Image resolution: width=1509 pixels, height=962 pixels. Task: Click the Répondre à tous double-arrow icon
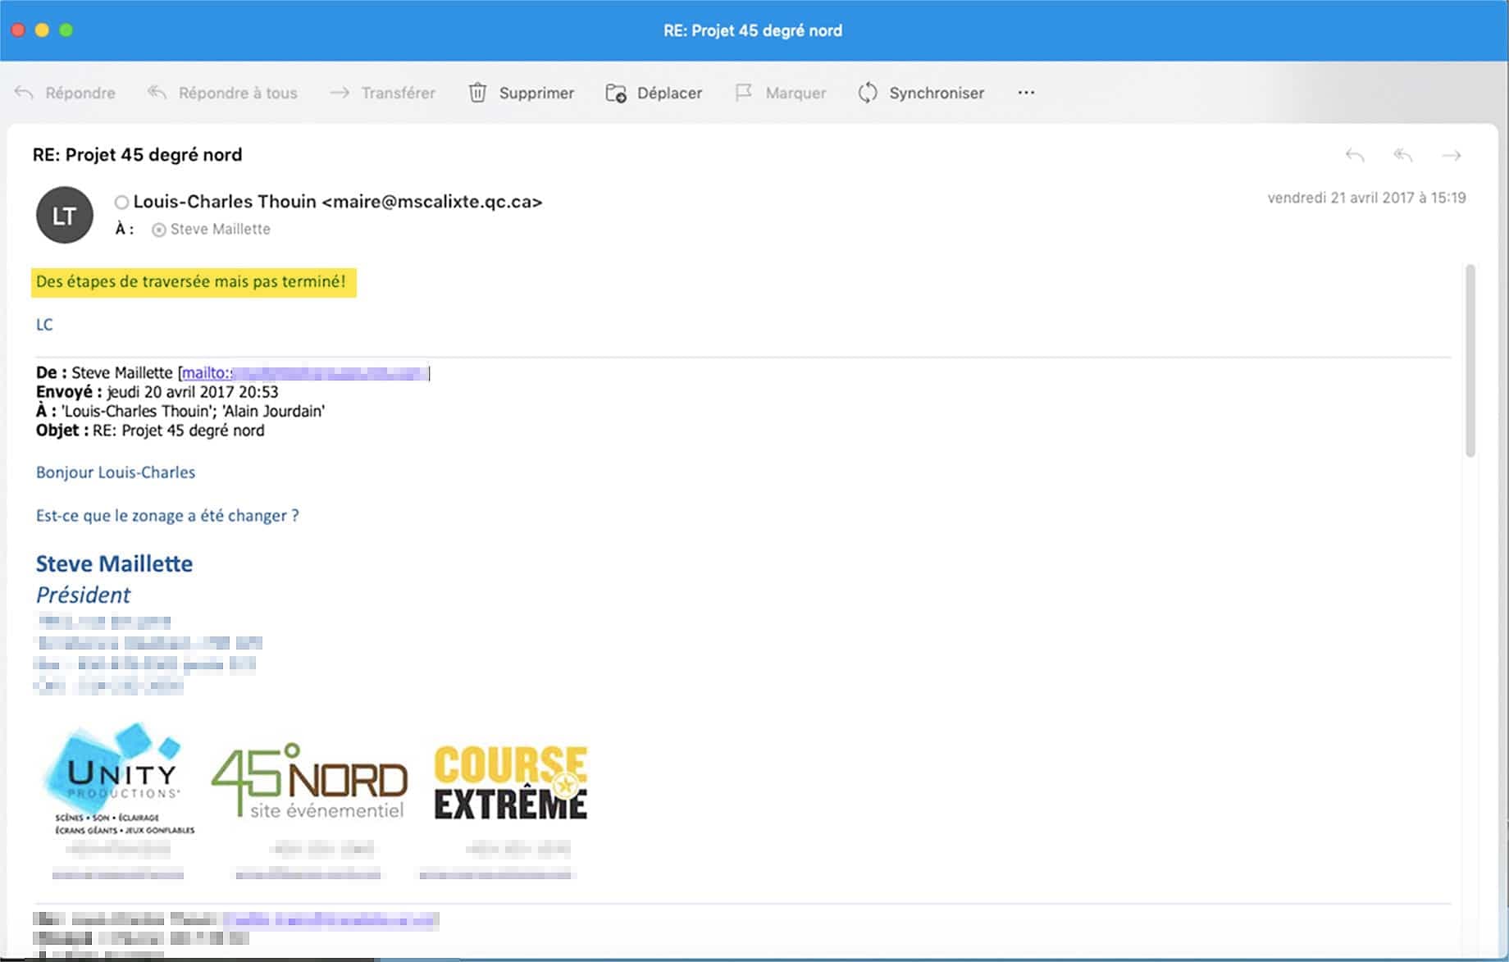click(x=157, y=93)
